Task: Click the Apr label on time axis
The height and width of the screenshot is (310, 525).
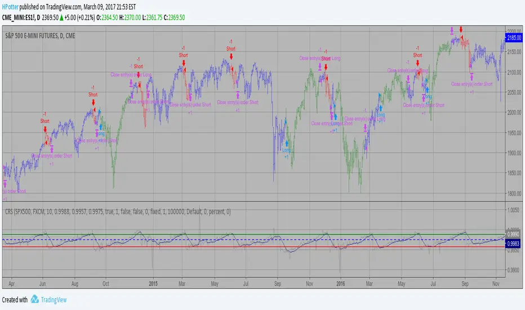Action: click(11, 284)
